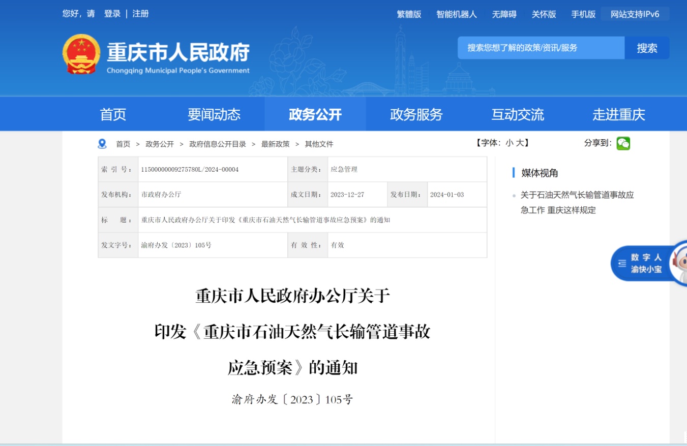Switch to 关怀版 care mode

(x=544, y=14)
